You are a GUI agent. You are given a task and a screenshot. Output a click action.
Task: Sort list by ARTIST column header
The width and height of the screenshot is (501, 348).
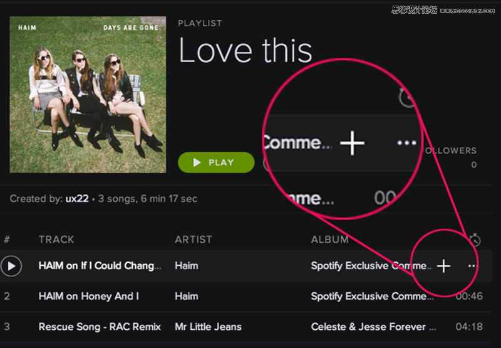194,240
